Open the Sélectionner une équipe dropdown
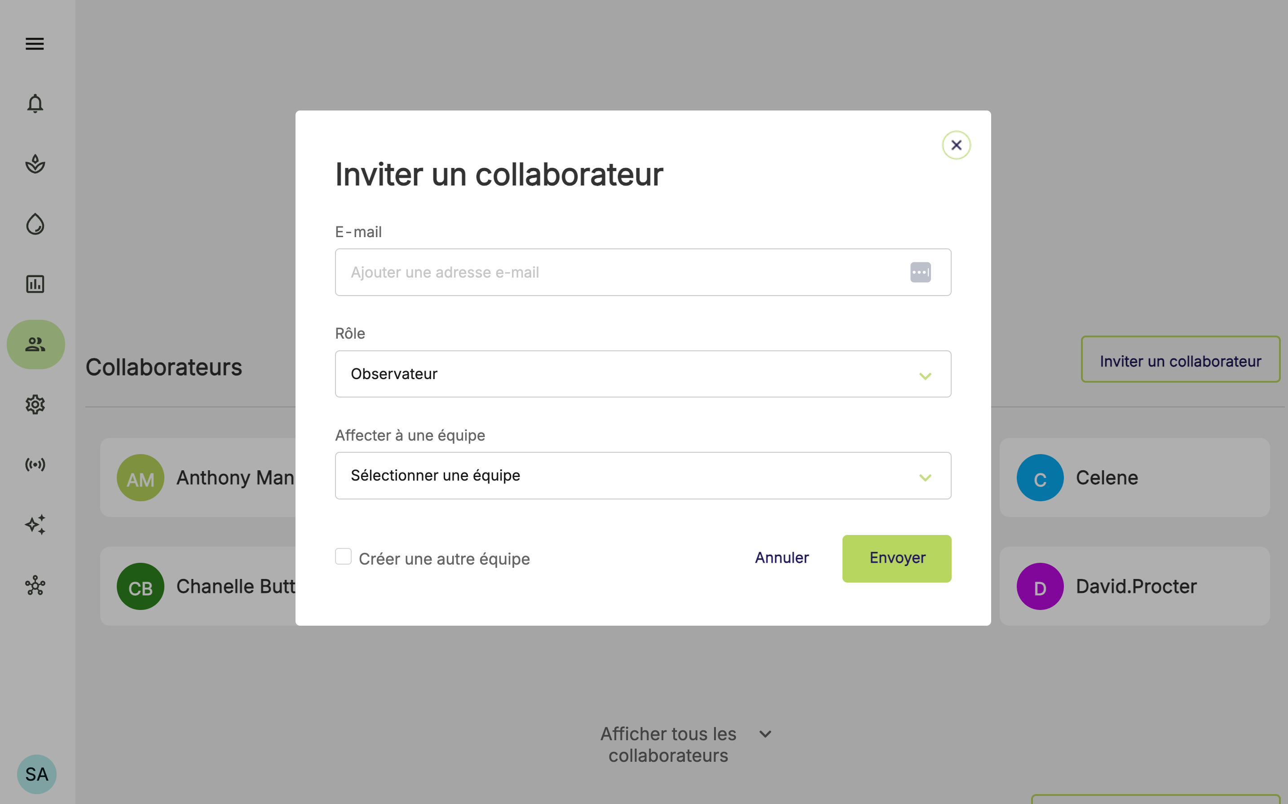Screen dimensions: 1288x804 [643, 475]
